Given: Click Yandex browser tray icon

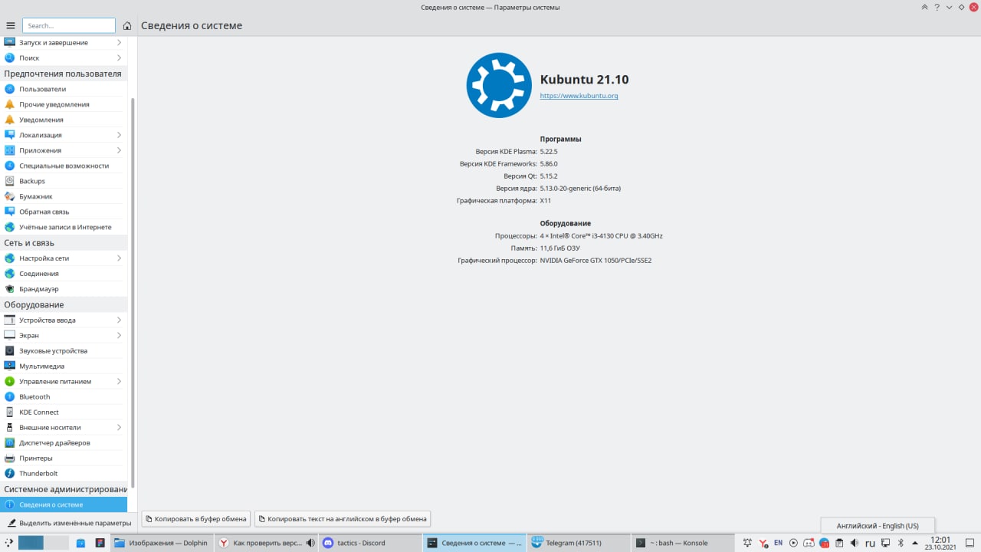Looking at the screenshot, I should [763, 543].
